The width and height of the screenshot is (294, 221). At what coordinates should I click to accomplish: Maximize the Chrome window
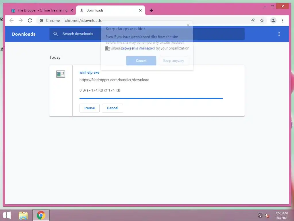tap(272, 6)
